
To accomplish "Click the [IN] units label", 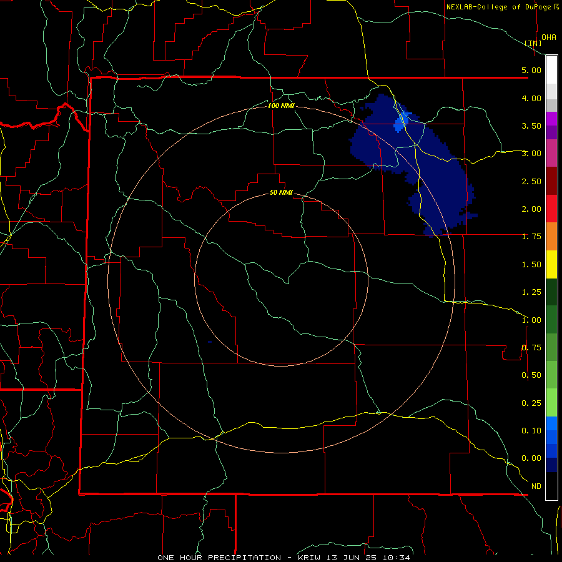I will 533,43.
